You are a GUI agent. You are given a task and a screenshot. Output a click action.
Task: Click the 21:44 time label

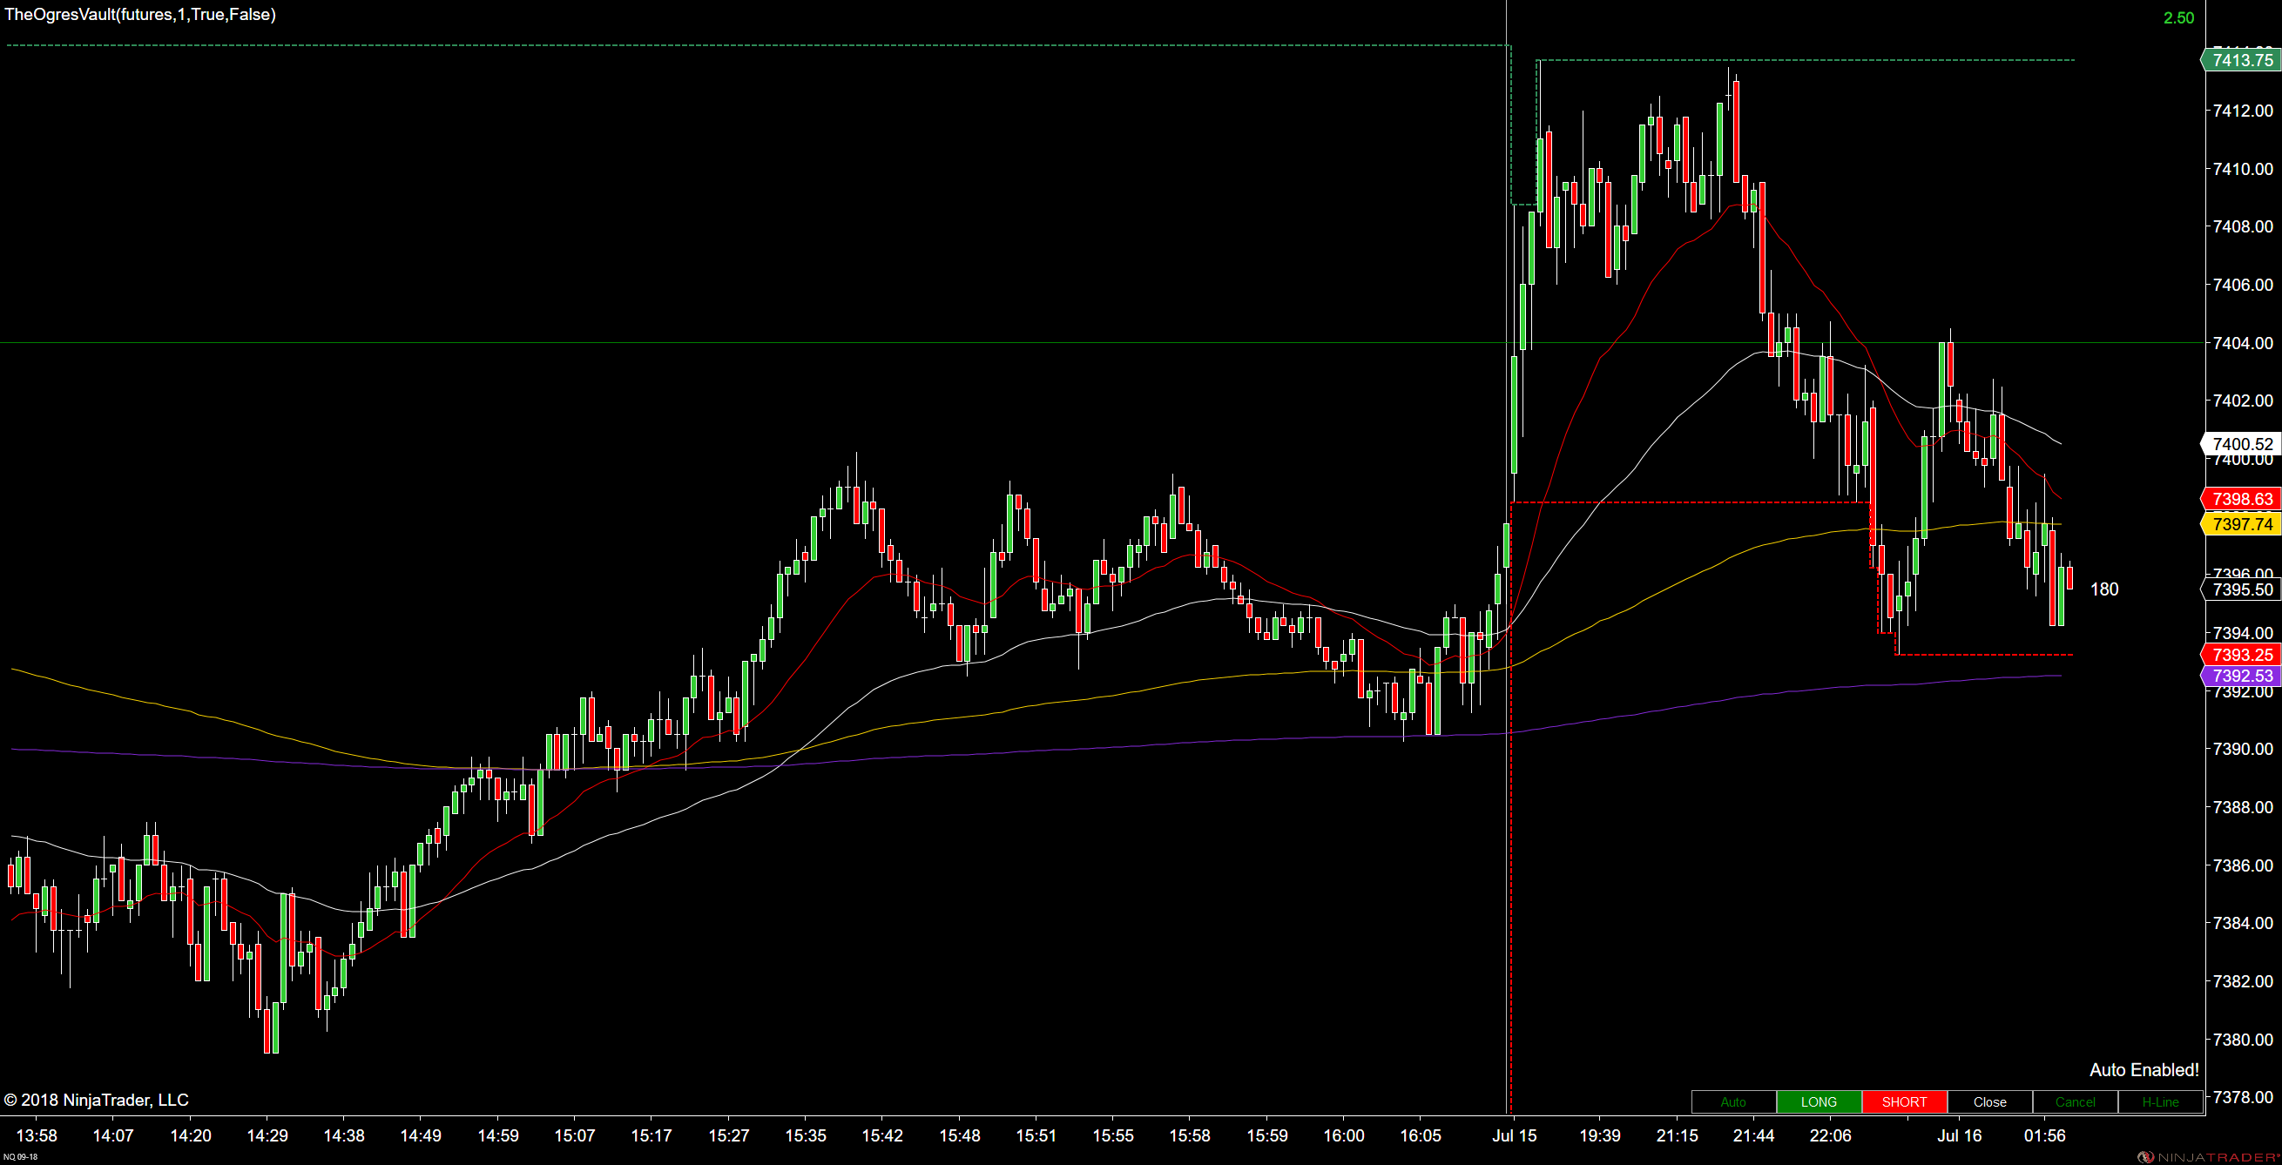(x=1754, y=1135)
